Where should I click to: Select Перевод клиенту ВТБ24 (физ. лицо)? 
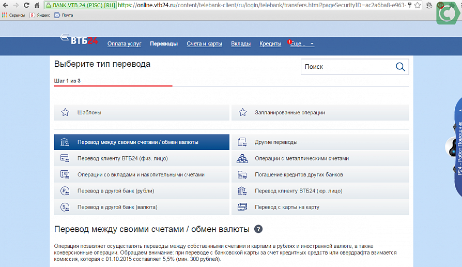(122, 158)
